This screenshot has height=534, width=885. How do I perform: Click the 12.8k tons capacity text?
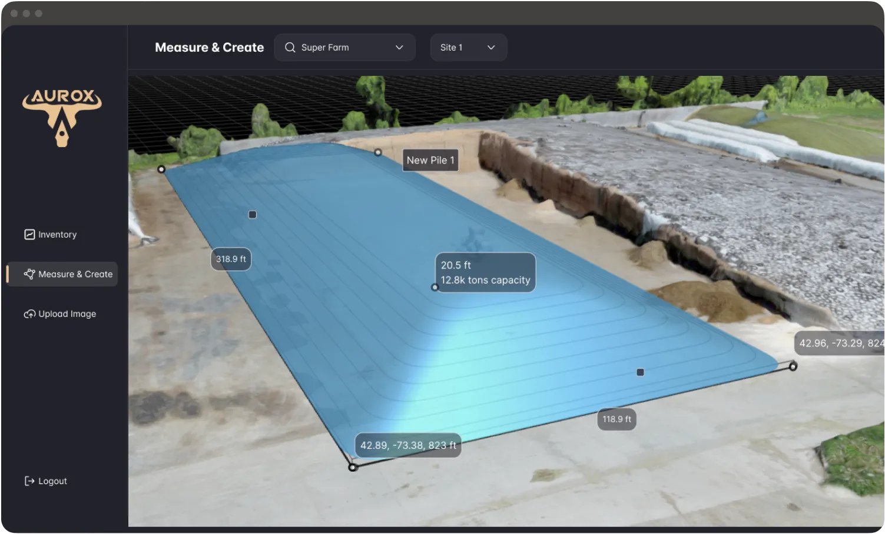(x=485, y=281)
